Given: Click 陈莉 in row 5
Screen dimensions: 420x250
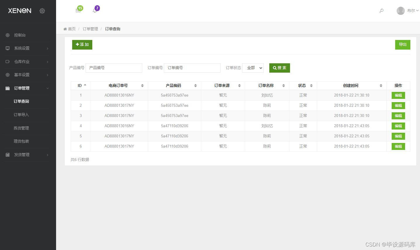Looking at the screenshot, I should tap(267, 136).
